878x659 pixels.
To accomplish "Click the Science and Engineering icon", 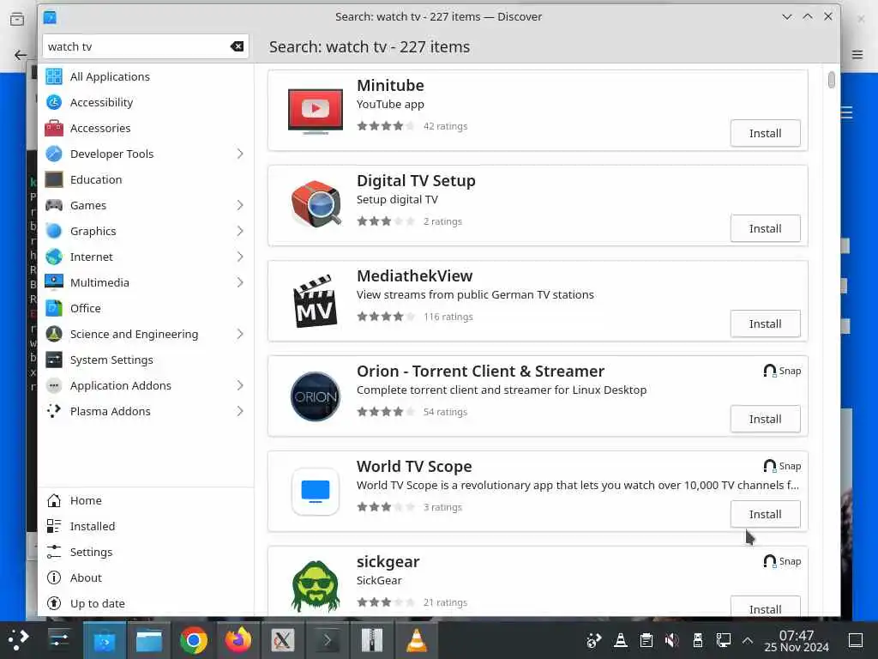I will (54, 335).
